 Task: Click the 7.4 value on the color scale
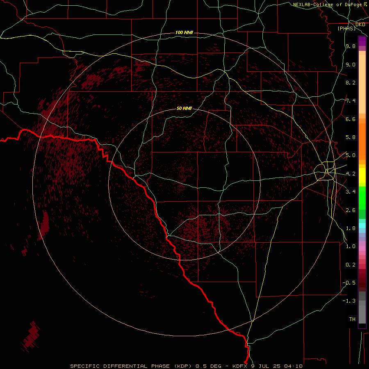(351, 101)
